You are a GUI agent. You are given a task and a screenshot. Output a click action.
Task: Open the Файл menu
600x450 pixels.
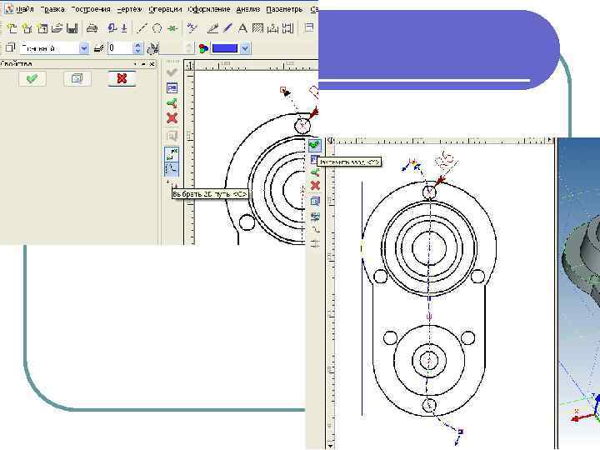click(x=24, y=9)
